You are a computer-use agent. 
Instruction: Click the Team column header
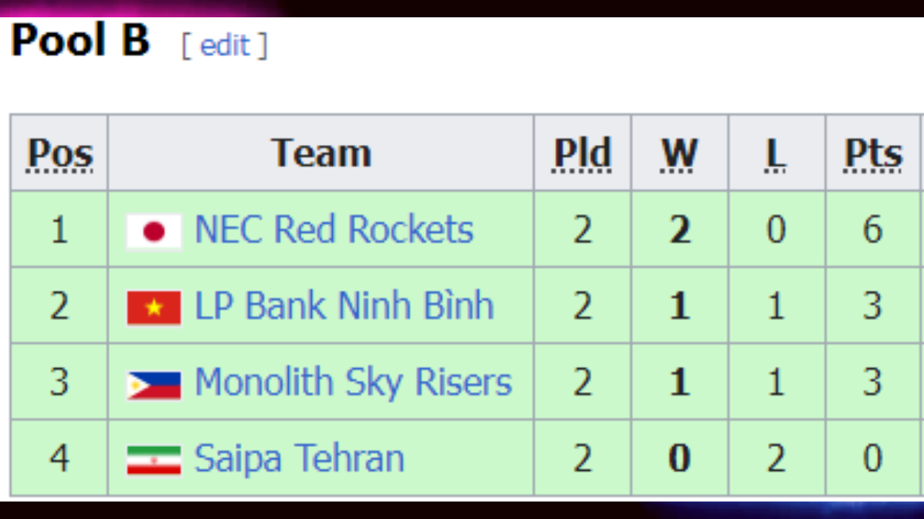pos(321,153)
